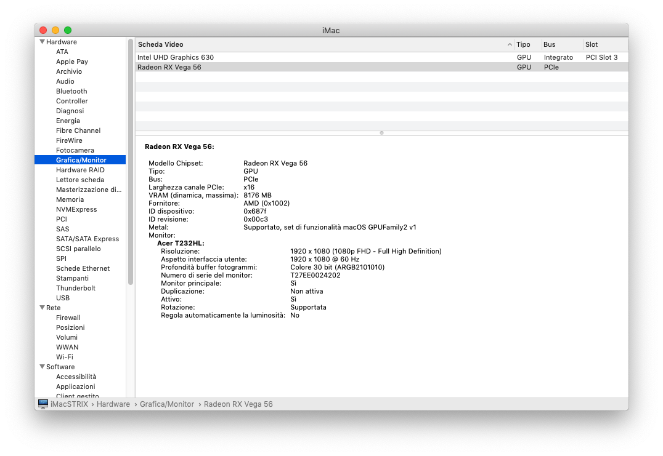The width and height of the screenshot is (663, 456).
Task: Select NVMExpress in the sidebar
Action: click(x=76, y=209)
